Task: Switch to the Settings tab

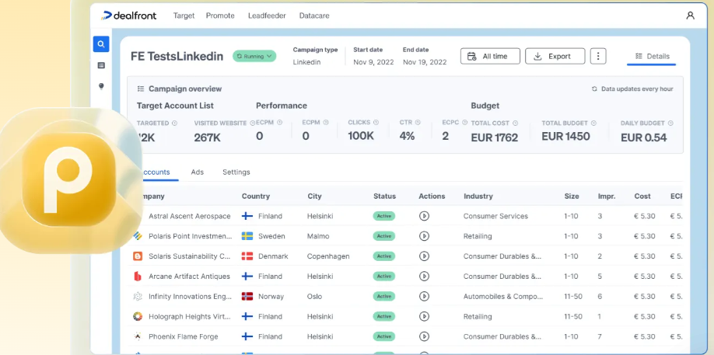Action: click(x=236, y=172)
